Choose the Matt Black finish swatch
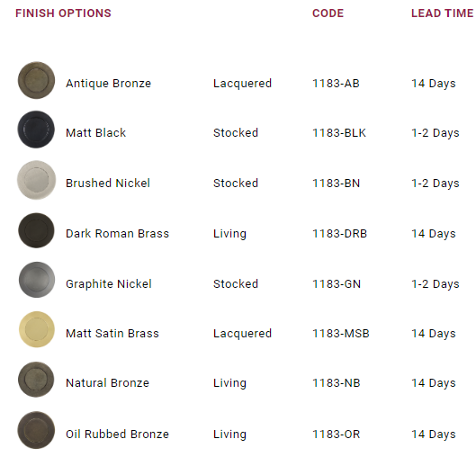This screenshot has width=476, height=457. 36,130
